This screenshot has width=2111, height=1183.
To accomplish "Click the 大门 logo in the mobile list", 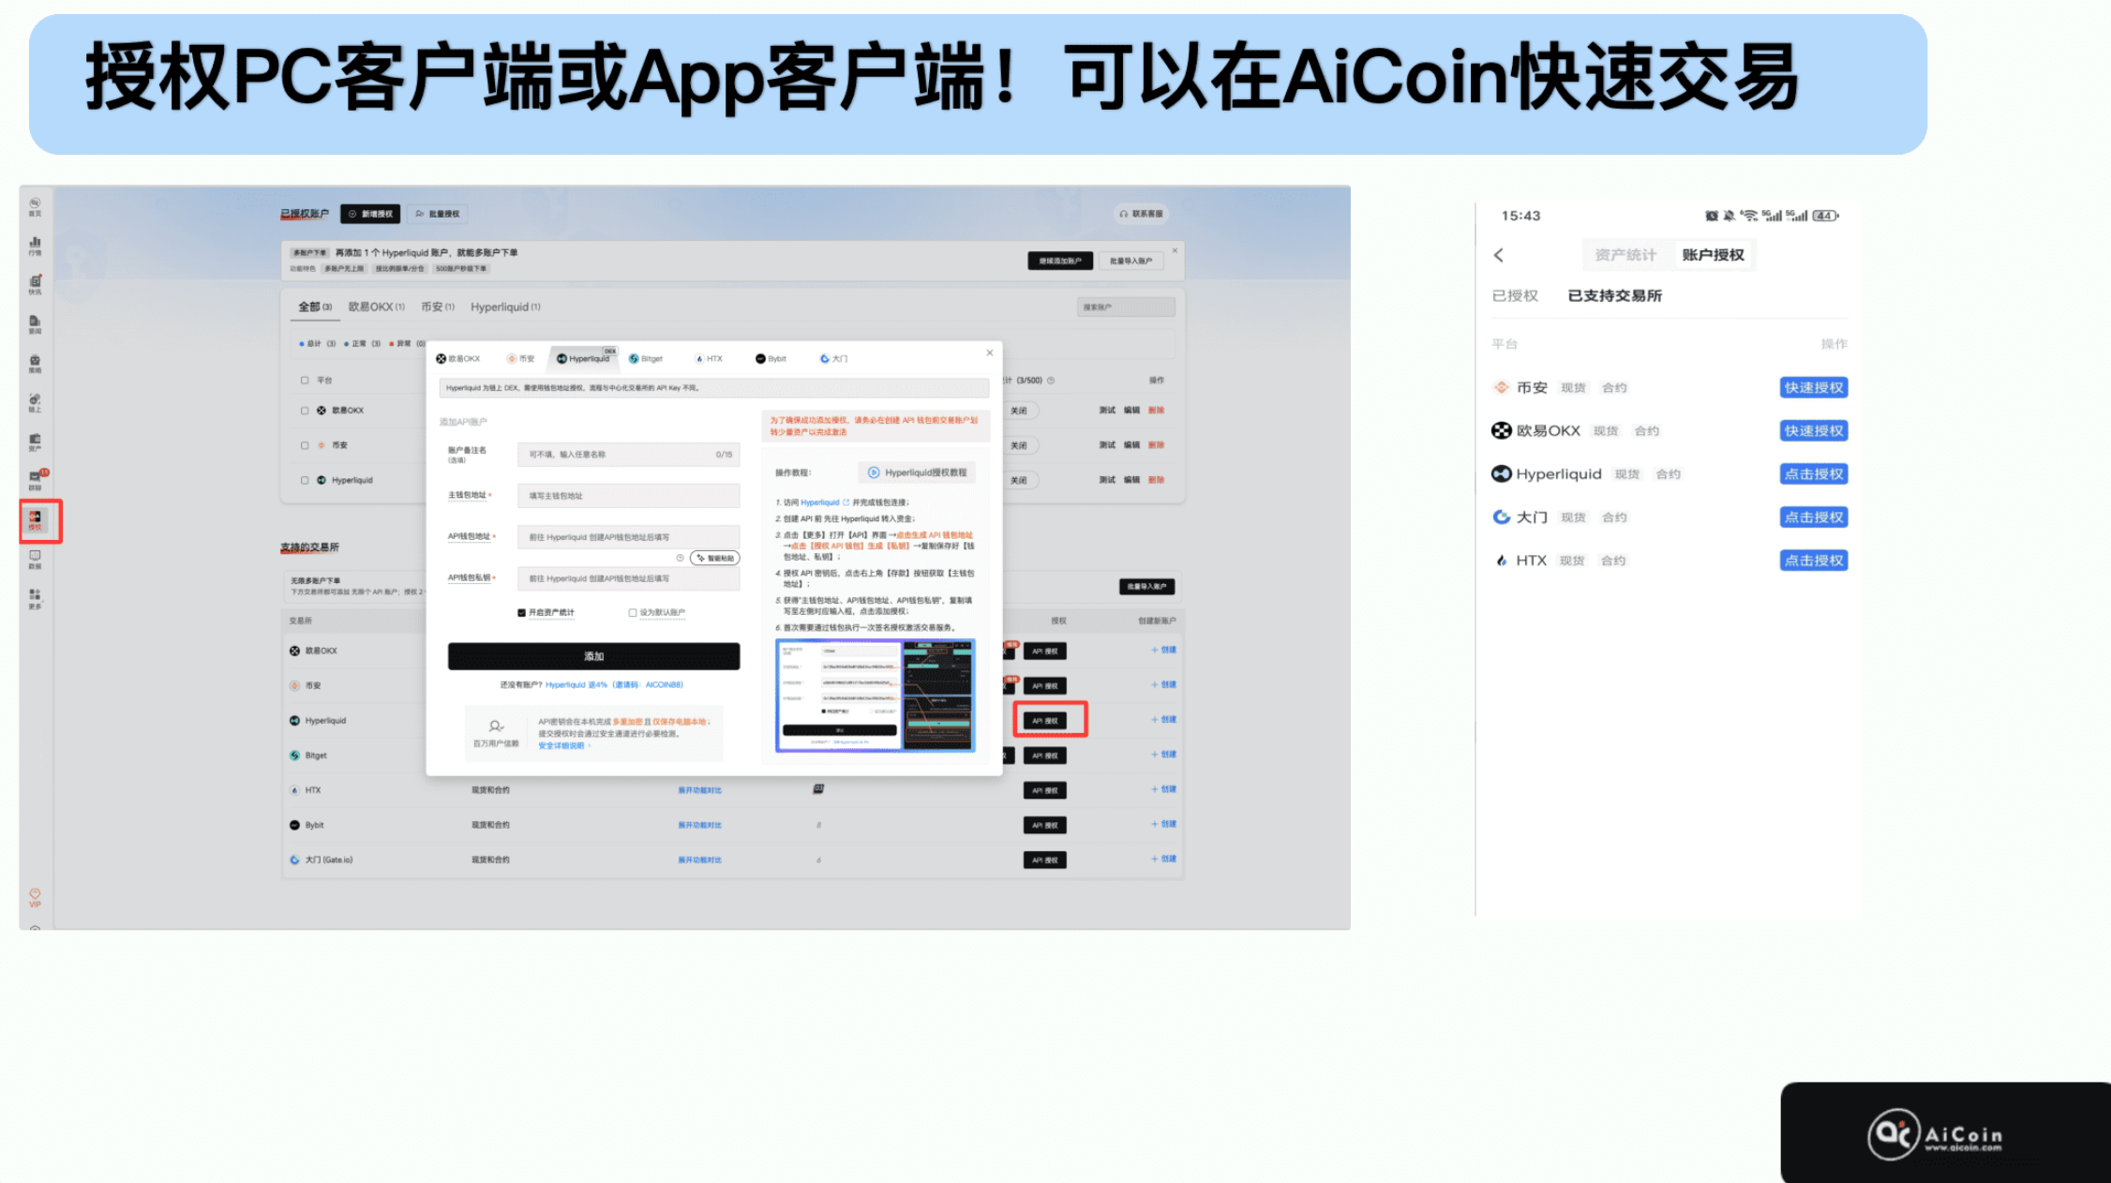I will tap(1501, 517).
